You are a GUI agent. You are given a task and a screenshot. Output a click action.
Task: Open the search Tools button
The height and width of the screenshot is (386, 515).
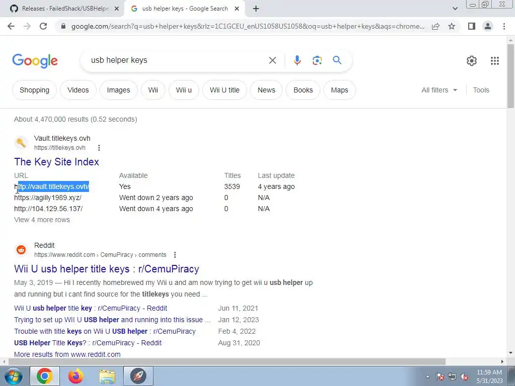[481, 90]
